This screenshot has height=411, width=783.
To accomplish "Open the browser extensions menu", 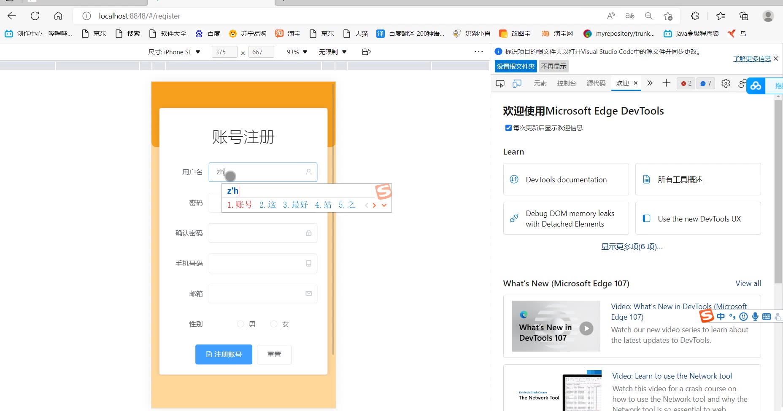I will tap(695, 16).
